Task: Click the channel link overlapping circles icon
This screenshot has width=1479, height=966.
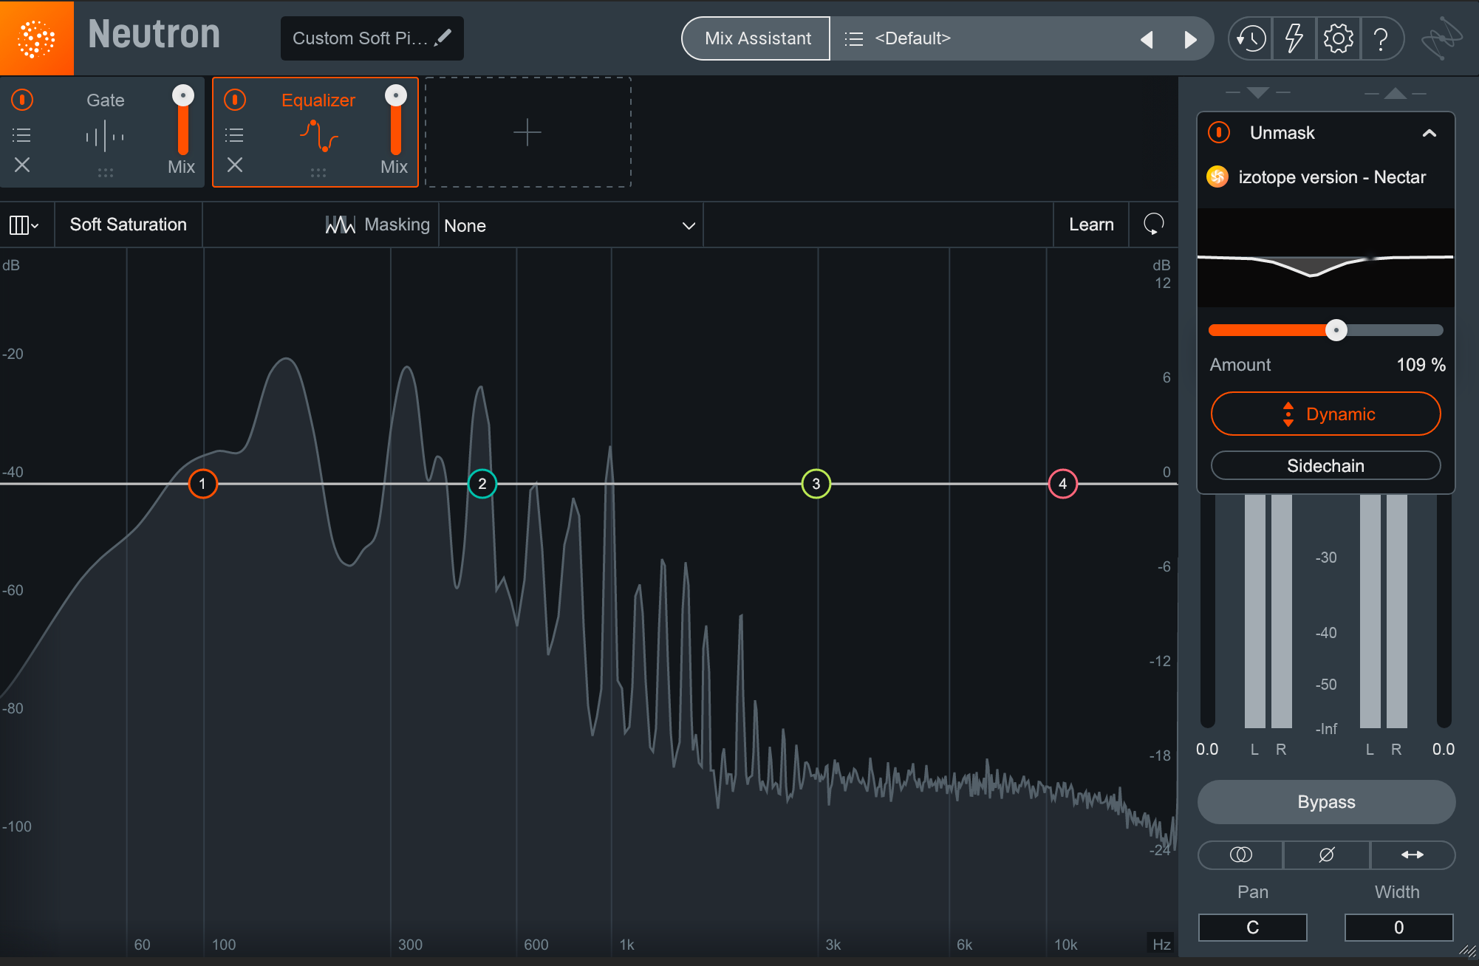Action: pyautogui.click(x=1240, y=854)
